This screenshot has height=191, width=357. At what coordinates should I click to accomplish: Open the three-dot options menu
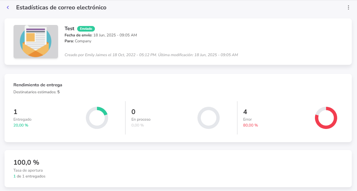[x=348, y=8]
